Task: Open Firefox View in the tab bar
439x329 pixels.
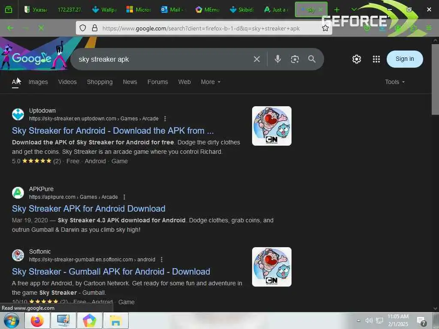Action: [9, 9]
